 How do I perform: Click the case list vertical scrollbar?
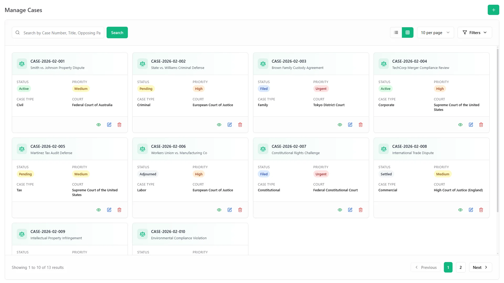click(x=497, y=130)
